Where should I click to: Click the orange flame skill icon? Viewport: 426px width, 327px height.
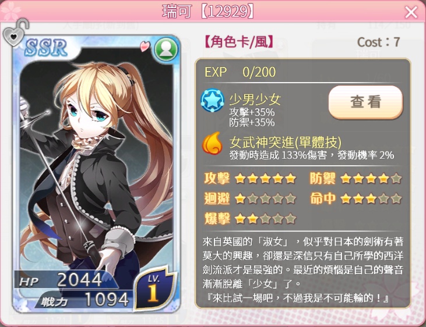(x=212, y=143)
